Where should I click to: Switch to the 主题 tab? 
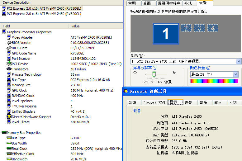134,3
